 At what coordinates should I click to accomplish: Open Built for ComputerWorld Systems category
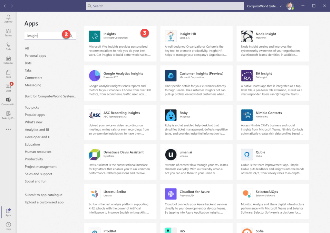coord(50,96)
